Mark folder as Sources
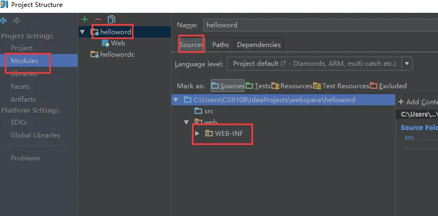Viewport: 438px width, 216px height. point(228,86)
